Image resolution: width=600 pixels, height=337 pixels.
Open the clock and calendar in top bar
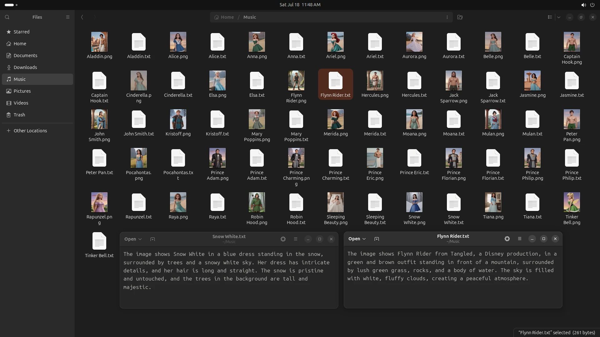tap(300, 5)
